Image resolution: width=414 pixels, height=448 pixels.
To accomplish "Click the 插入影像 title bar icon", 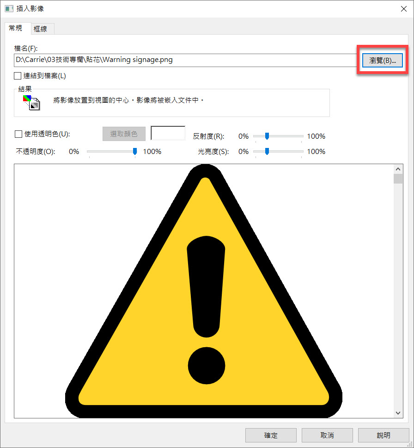I will coord(9,9).
